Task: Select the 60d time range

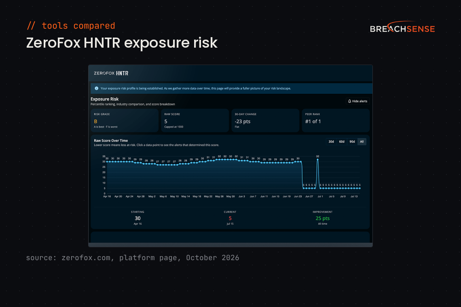Action: 342,142
